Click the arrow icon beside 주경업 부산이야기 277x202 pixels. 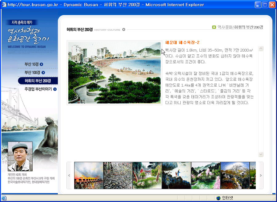(x=55, y=89)
